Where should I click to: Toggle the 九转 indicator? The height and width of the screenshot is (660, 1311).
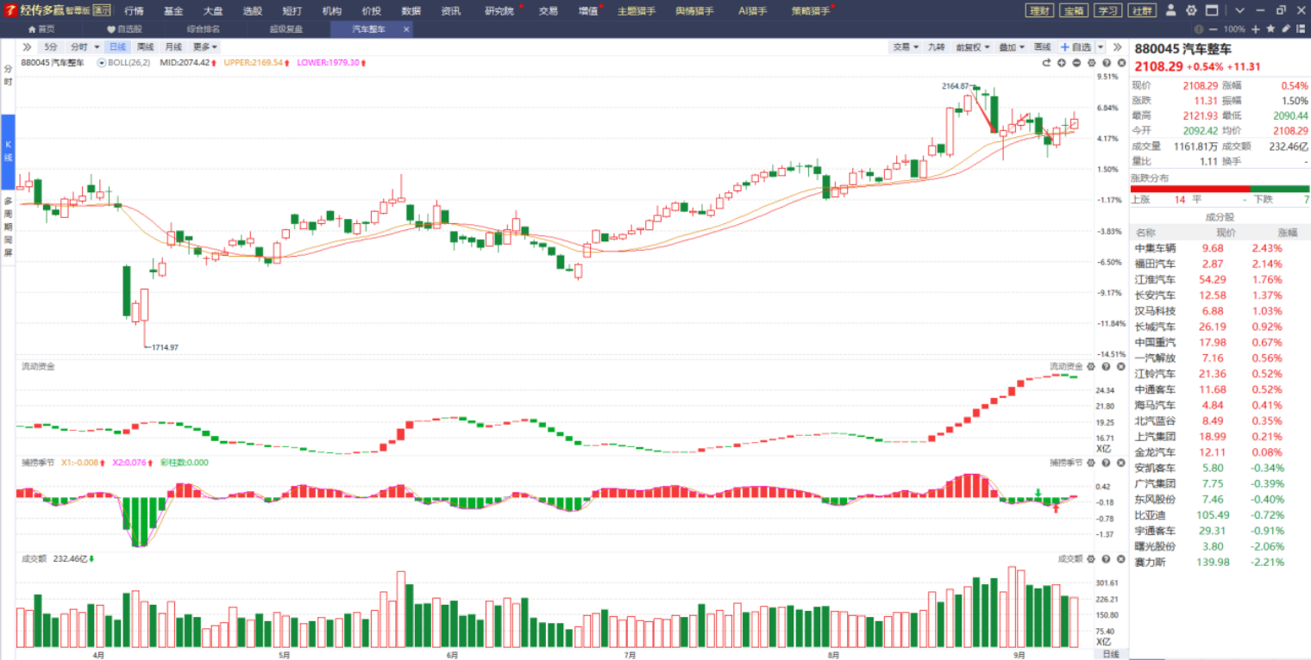tap(937, 47)
